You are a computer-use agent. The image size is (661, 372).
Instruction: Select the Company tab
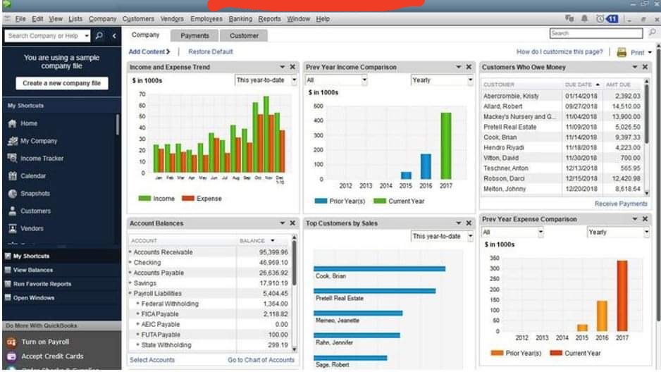coord(145,35)
